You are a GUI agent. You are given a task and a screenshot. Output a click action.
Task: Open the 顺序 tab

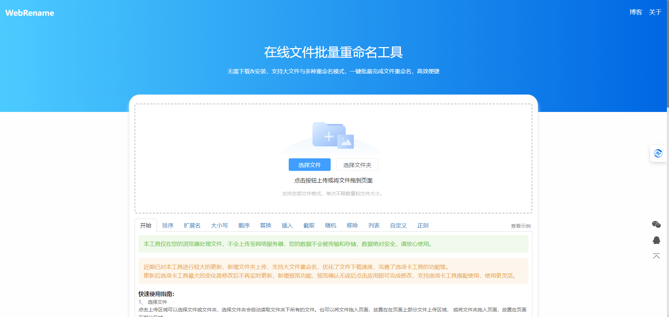click(x=244, y=225)
